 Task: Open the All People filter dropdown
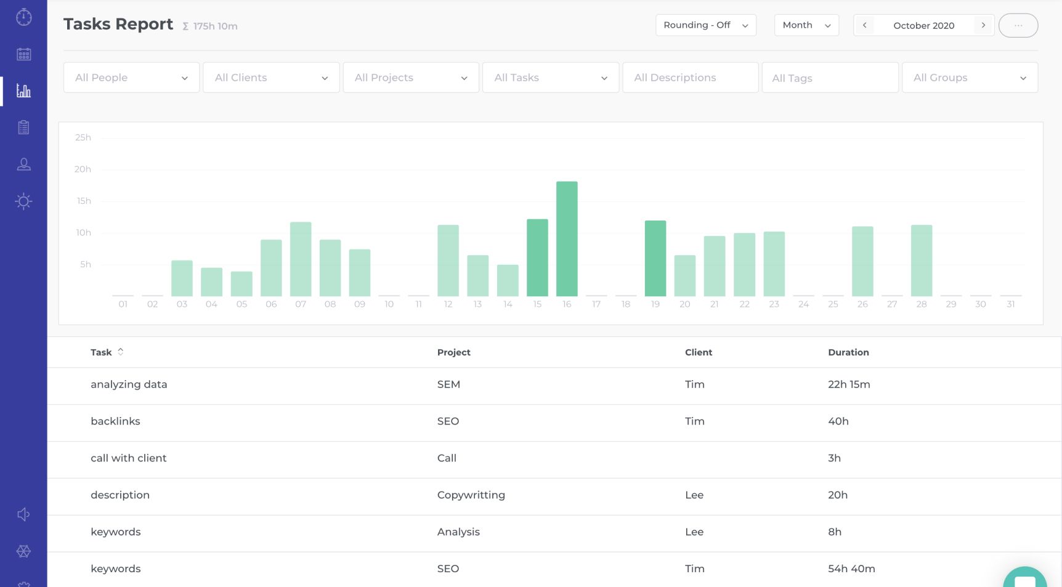(x=131, y=78)
